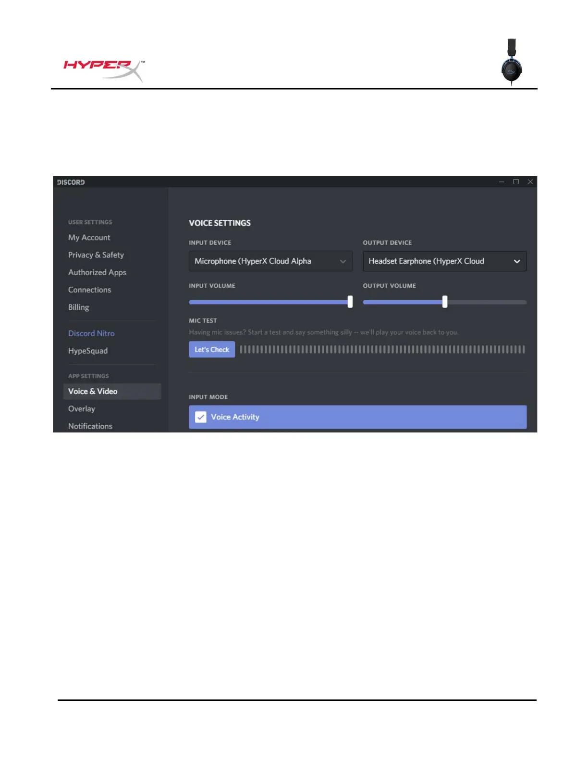Click the 'Having mic issues?' description text

click(324, 332)
